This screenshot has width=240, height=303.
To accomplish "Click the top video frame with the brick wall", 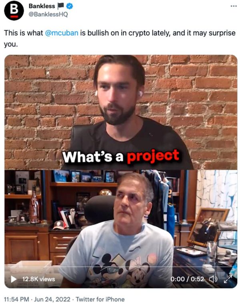I will click(x=121, y=112).
